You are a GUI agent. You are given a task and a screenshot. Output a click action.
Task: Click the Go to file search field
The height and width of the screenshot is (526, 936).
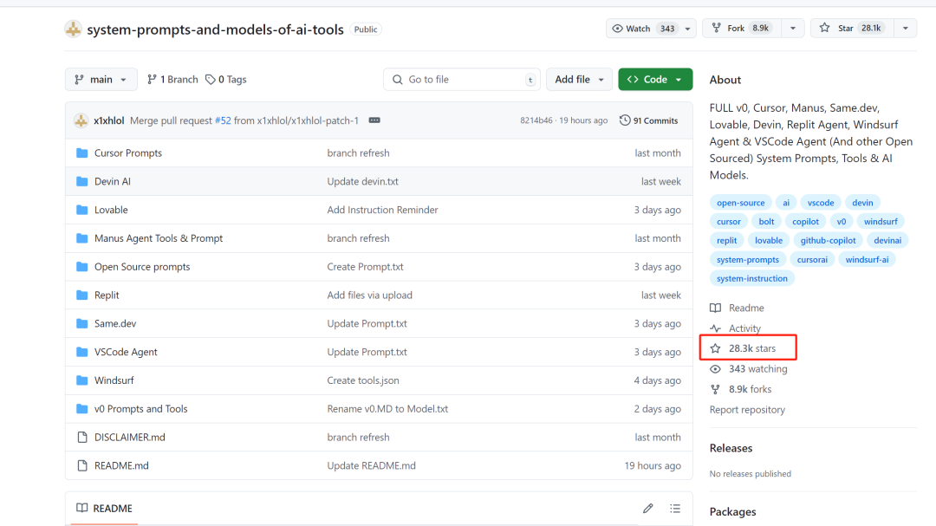click(x=461, y=80)
